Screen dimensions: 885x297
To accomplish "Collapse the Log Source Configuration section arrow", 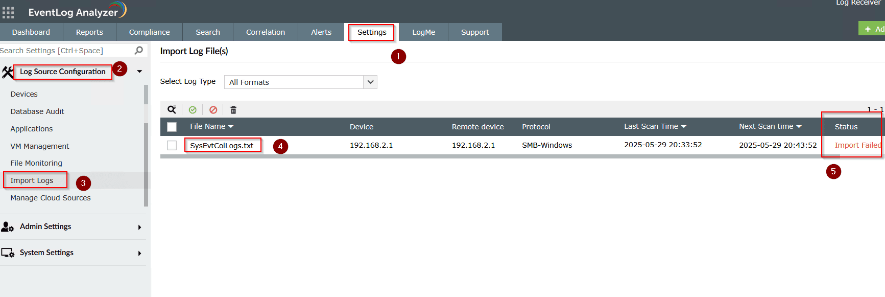I will click(x=139, y=72).
